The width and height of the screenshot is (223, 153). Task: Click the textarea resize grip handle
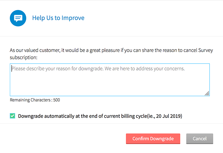[x=207, y=93]
